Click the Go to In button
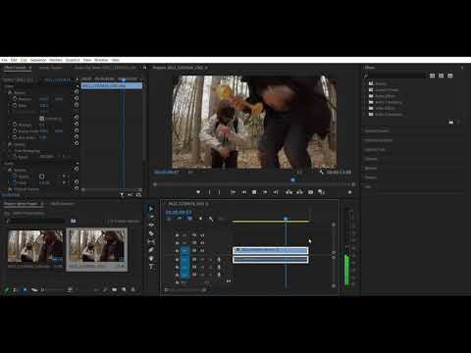Image resolution: width=471 pixels, height=353 pixels. tap(233, 192)
